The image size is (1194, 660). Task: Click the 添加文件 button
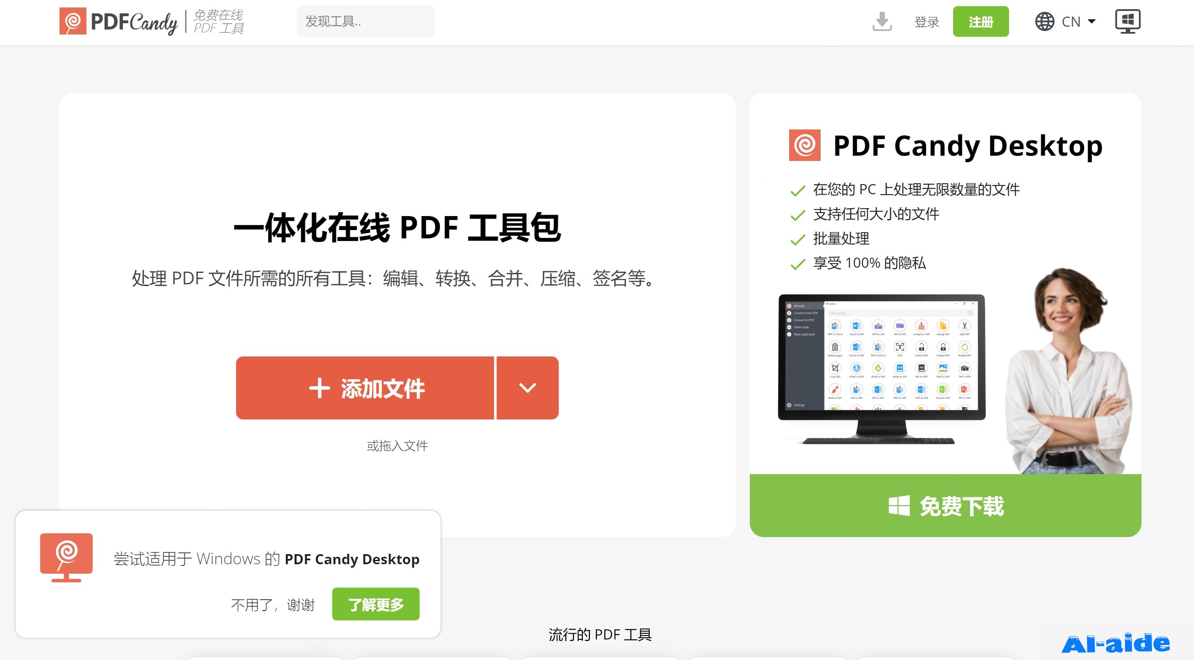(365, 388)
